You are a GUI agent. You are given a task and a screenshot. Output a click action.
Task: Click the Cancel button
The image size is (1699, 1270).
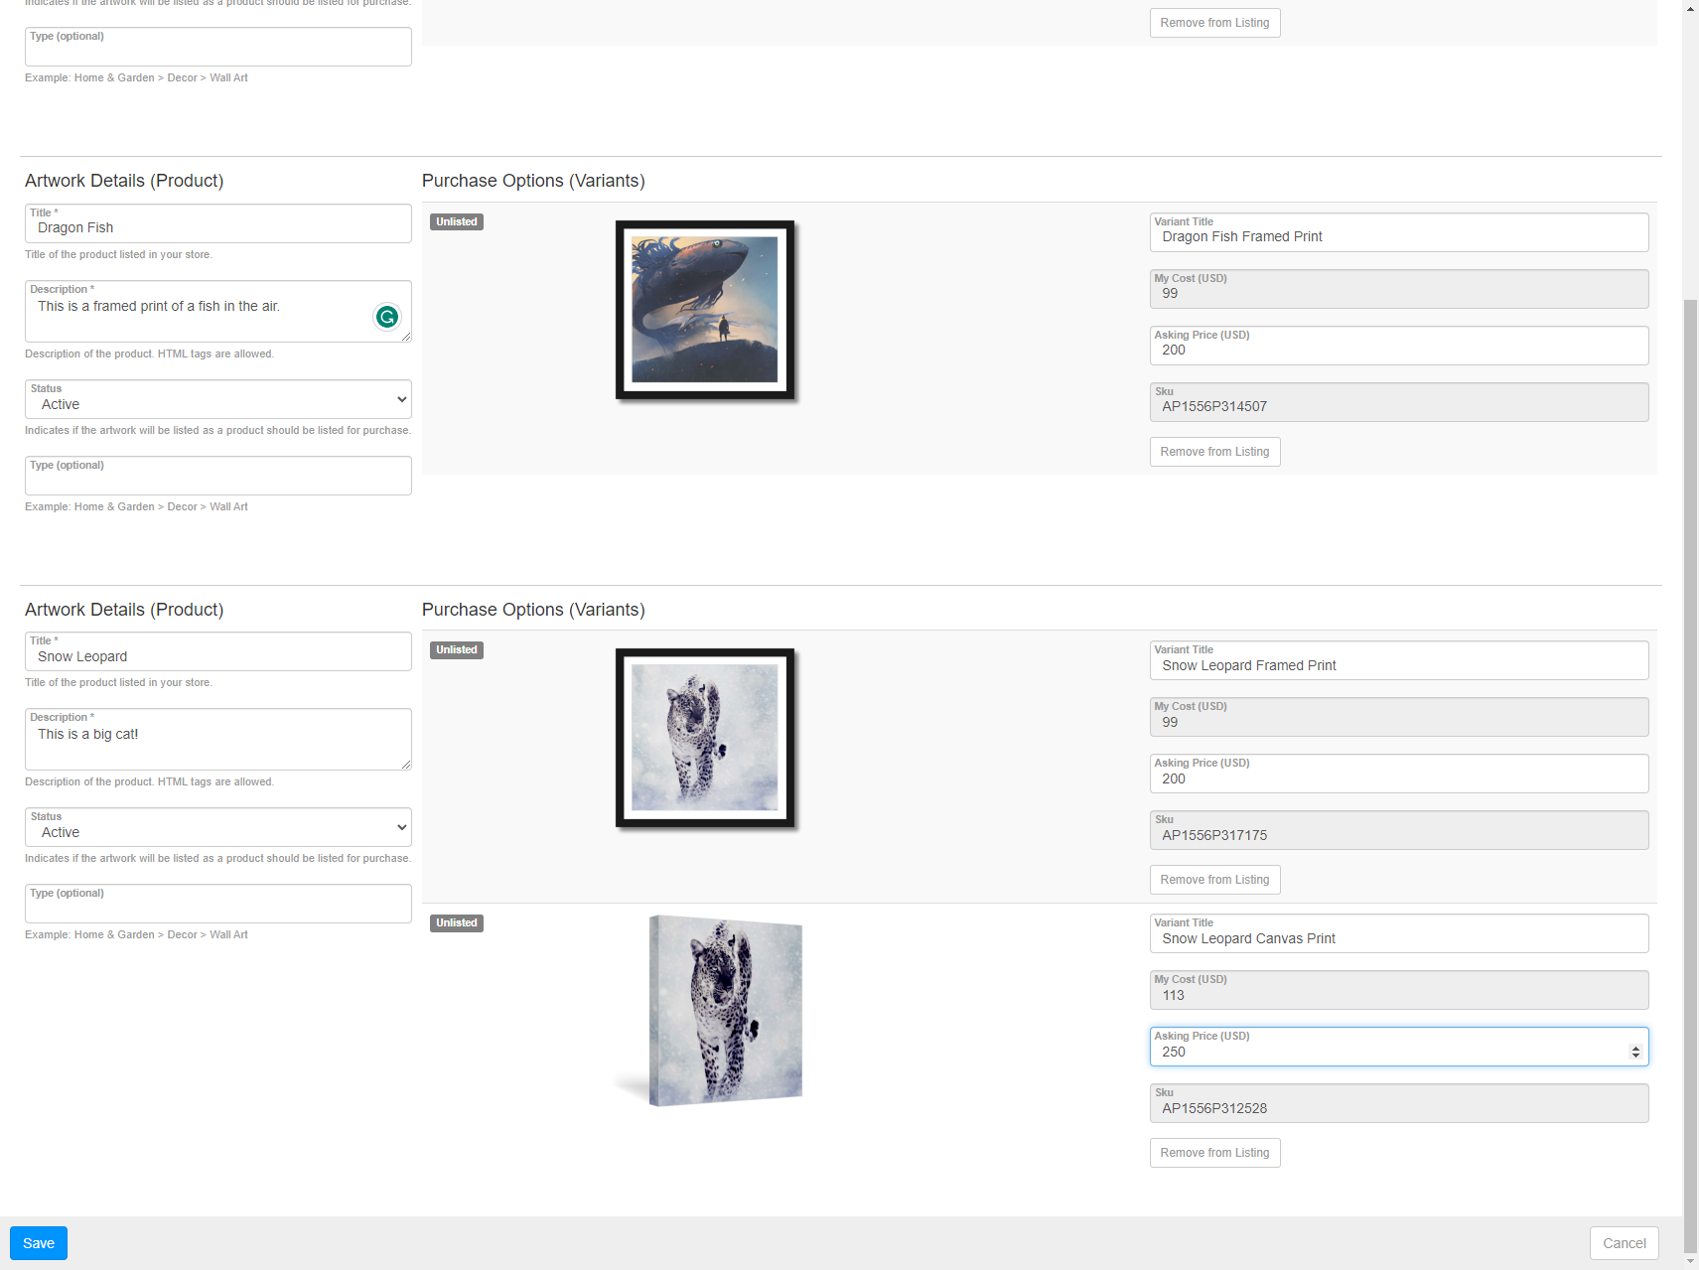pos(1625,1243)
